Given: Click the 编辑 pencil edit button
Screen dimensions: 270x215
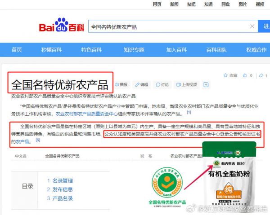Looking at the screenshot, I should (x=142, y=85).
